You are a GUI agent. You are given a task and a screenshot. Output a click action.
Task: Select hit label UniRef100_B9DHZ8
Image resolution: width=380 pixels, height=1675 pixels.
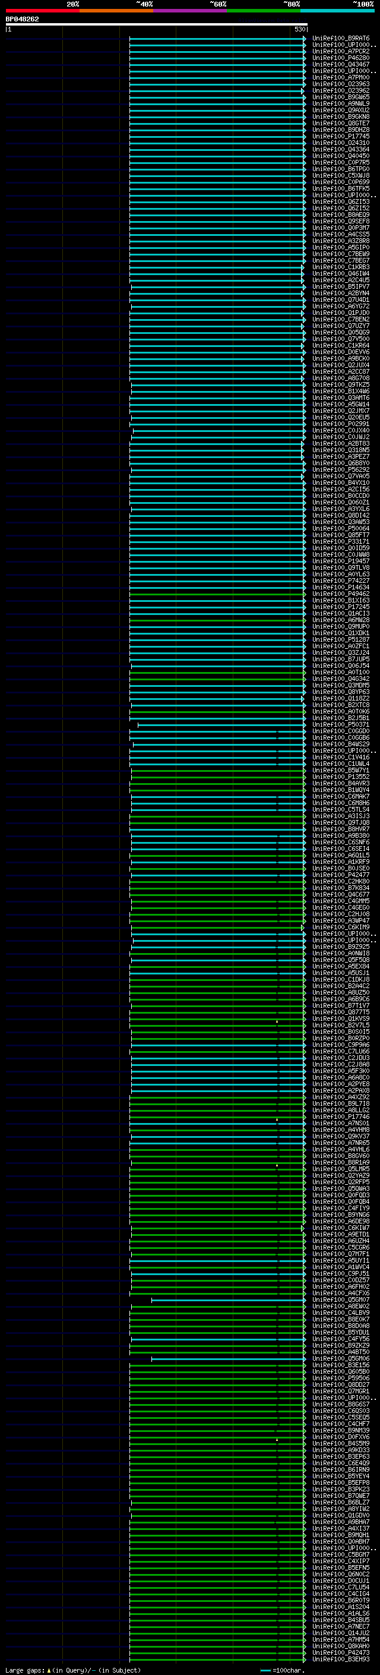pos(341,130)
